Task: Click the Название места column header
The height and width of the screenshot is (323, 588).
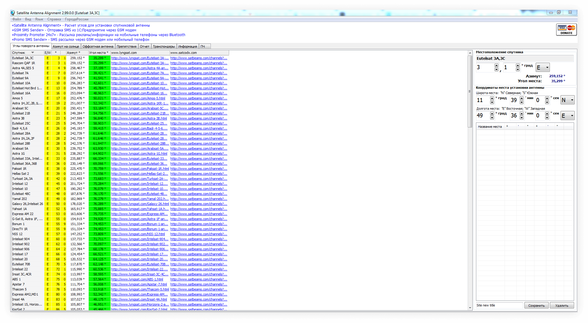Action: (490, 127)
